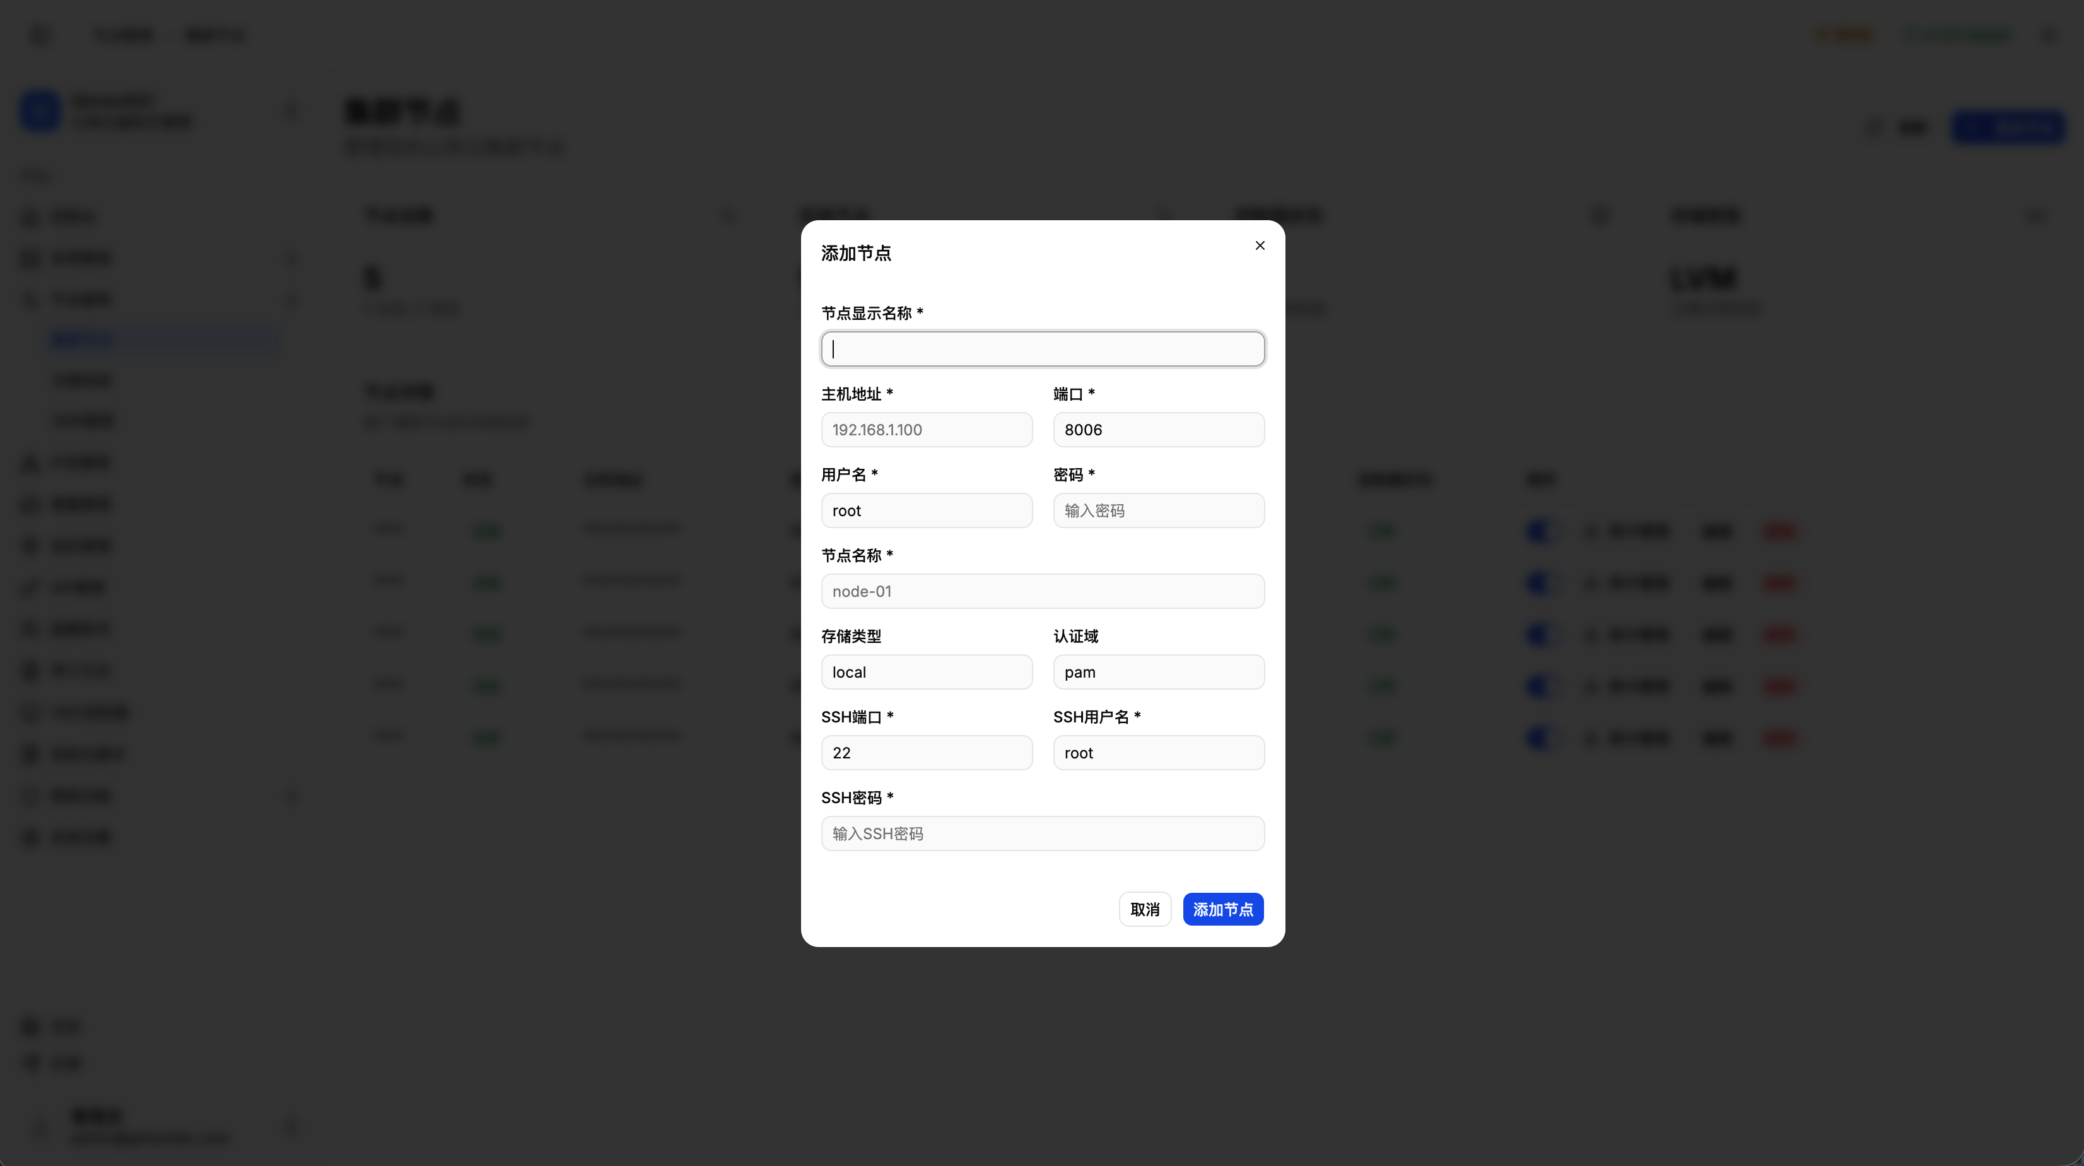Click the 节点显示名称 label
This screenshot has height=1166, width=2084.
click(872, 313)
